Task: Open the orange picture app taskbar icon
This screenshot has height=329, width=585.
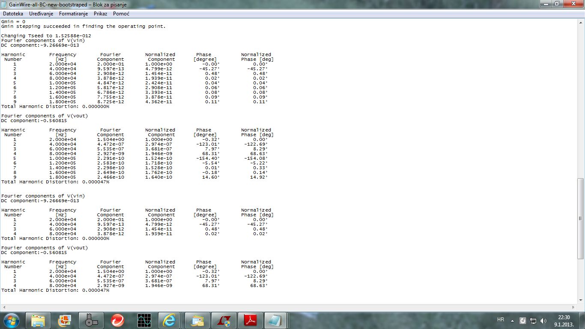Action: click(65, 320)
